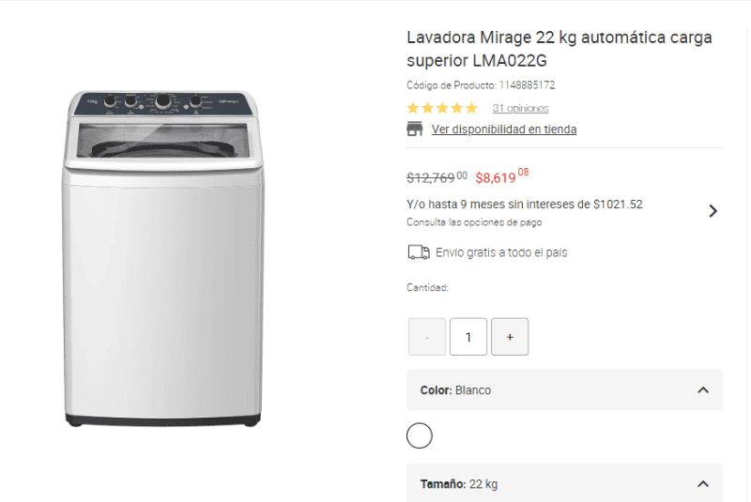Click the red sale price $8,619
Screen dimensions: 751x502
click(x=501, y=176)
